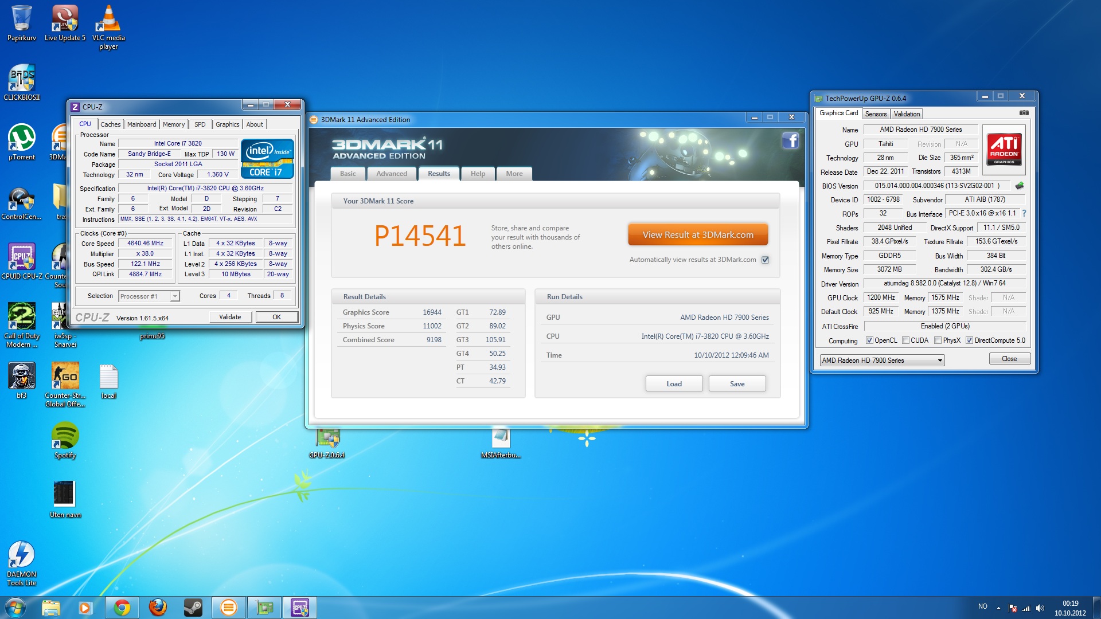Click P14541 score text in 3DMark

pyautogui.click(x=420, y=236)
